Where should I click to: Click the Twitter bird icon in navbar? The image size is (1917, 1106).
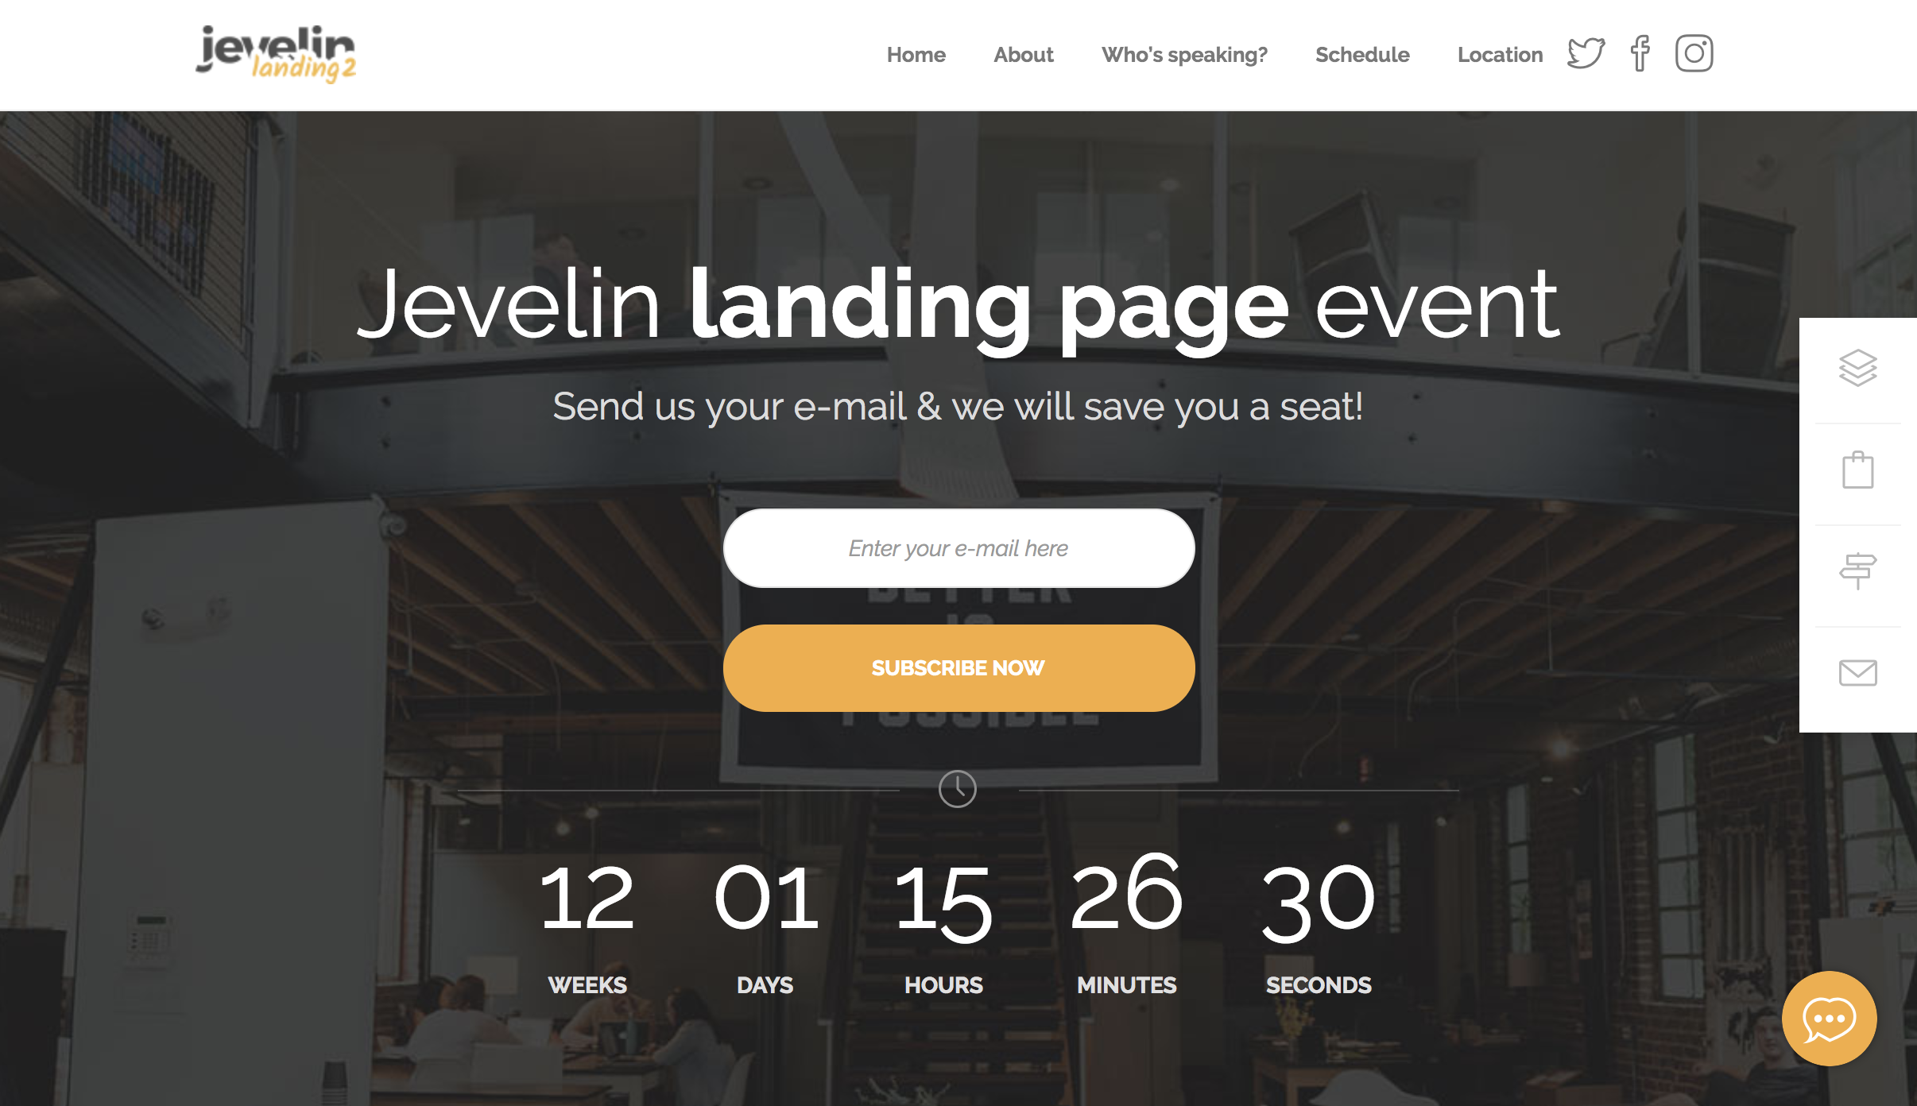pos(1586,54)
